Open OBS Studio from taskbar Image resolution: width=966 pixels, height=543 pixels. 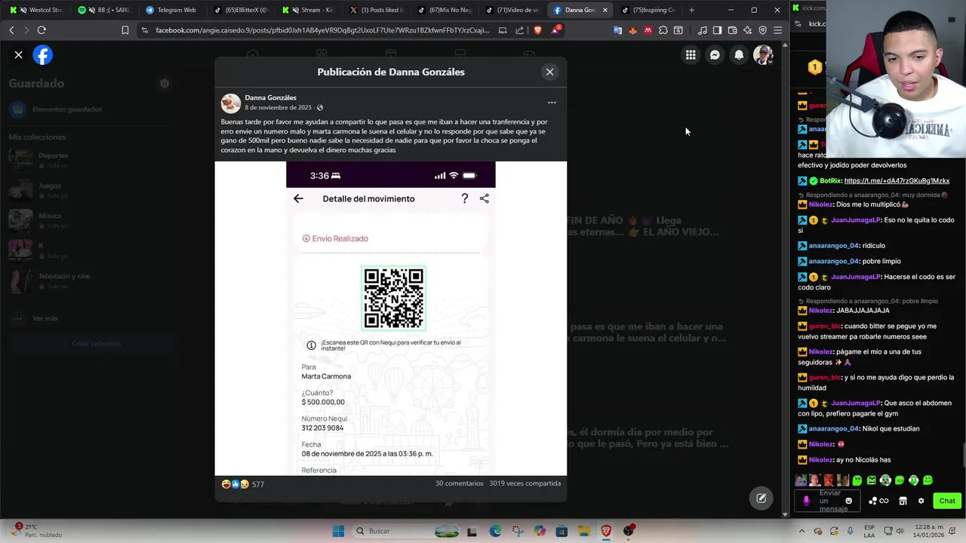click(628, 531)
